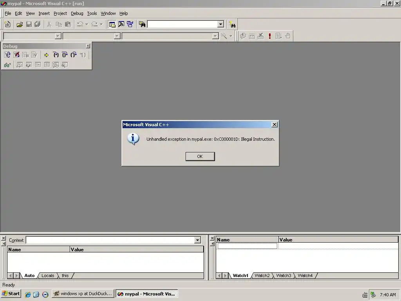Close the Debug floating toolbar
This screenshot has width=401, height=301.
[x=88, y=46]
